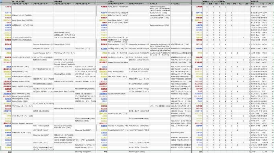Select ドリームトラベラー (1712) under ptランキング報酬
This screenshot has height=153, width=274.
(x=22, y=38)
